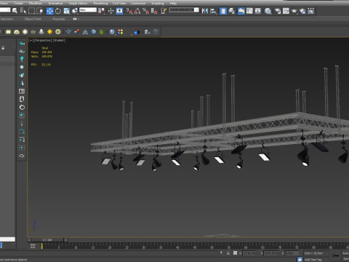The image size is (349, 262).
Task: Toggle Spinner Snap
Action: 154,11
